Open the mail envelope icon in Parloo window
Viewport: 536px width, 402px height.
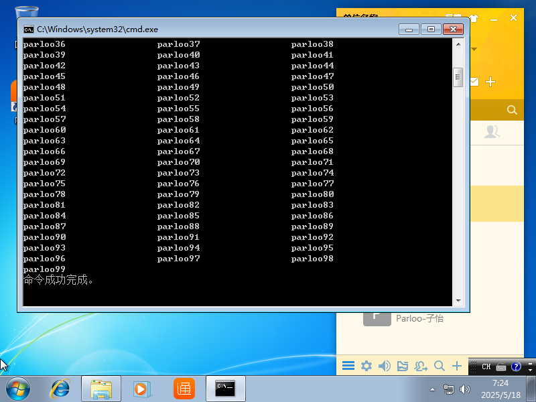coord(474,82)
